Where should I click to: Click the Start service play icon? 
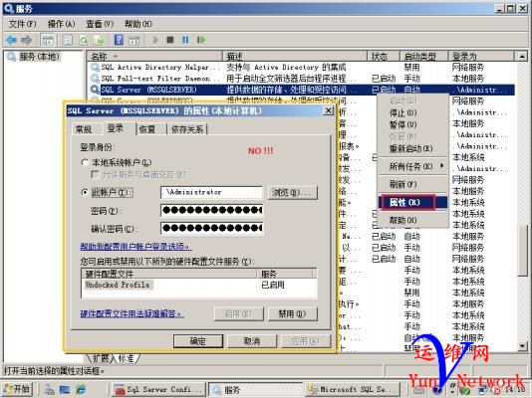pos(155,40)
